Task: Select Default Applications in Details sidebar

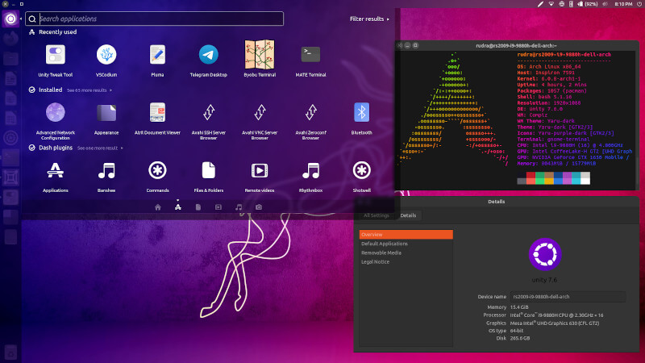Action: 406,244
